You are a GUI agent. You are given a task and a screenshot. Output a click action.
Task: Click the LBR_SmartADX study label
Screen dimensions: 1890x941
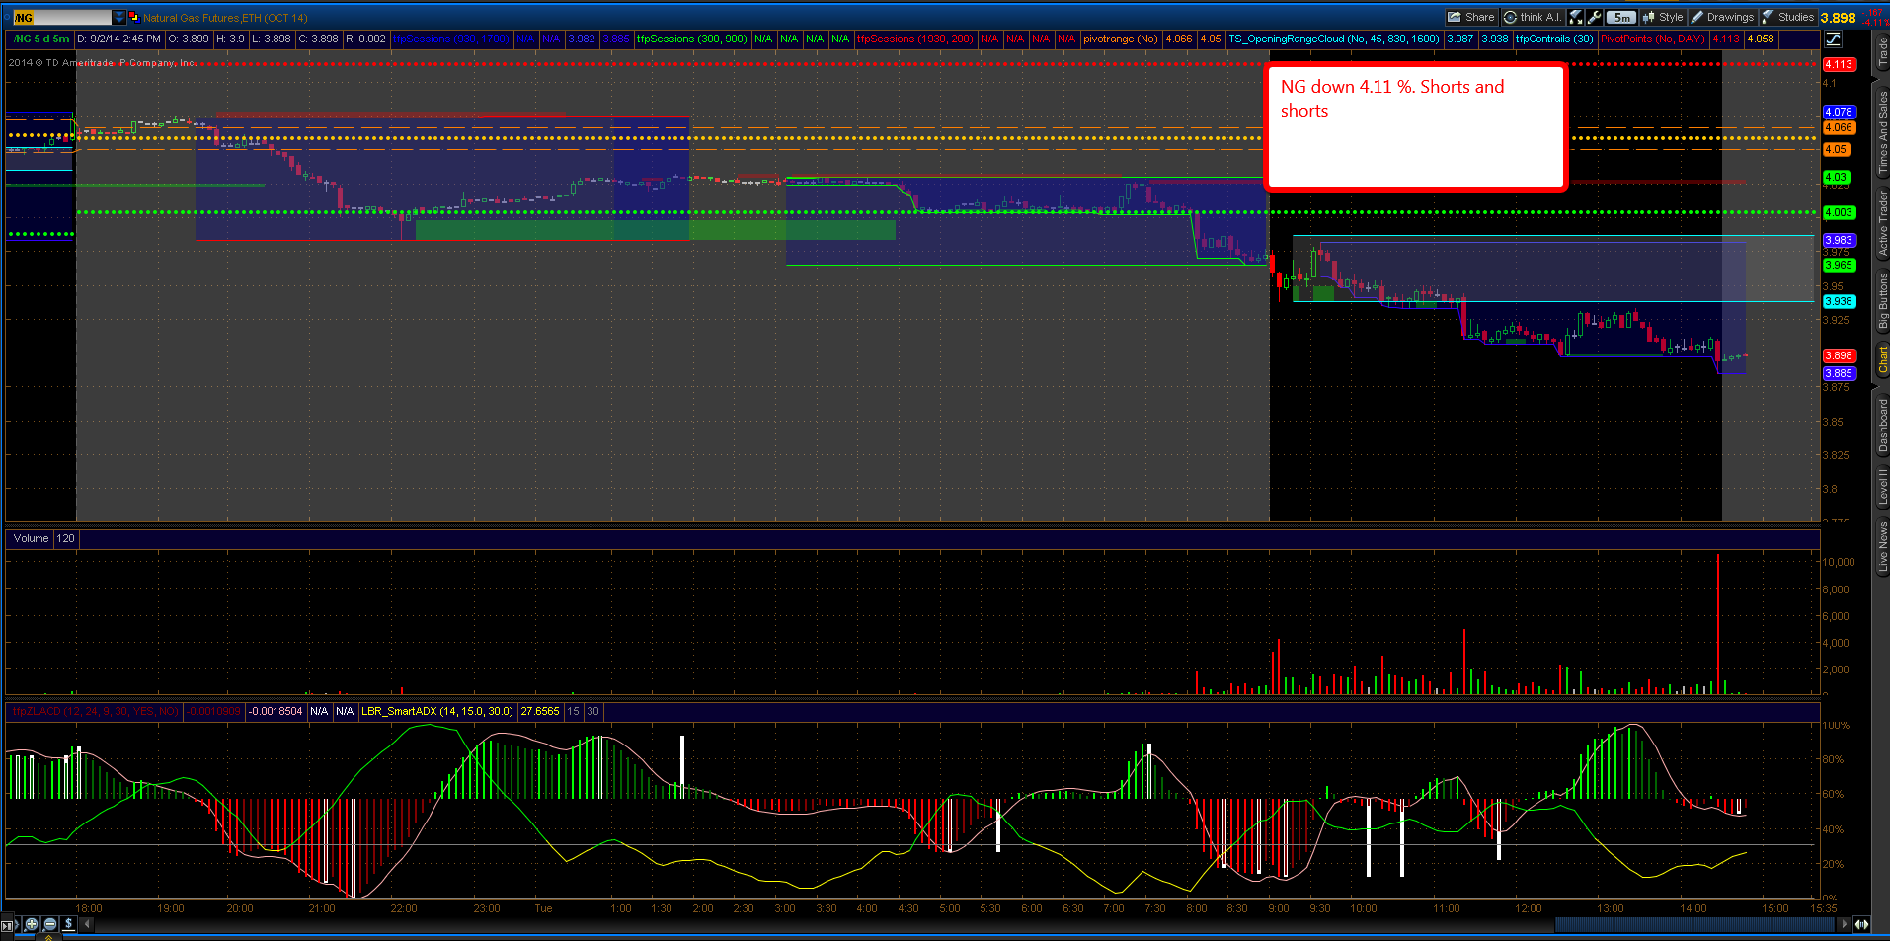(437, 711)
